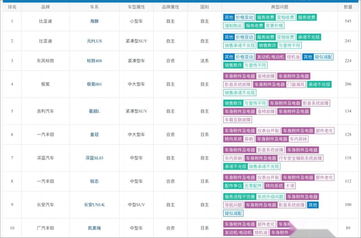Click the 车内异响 tag in 深蓝SL03 row

233,158
